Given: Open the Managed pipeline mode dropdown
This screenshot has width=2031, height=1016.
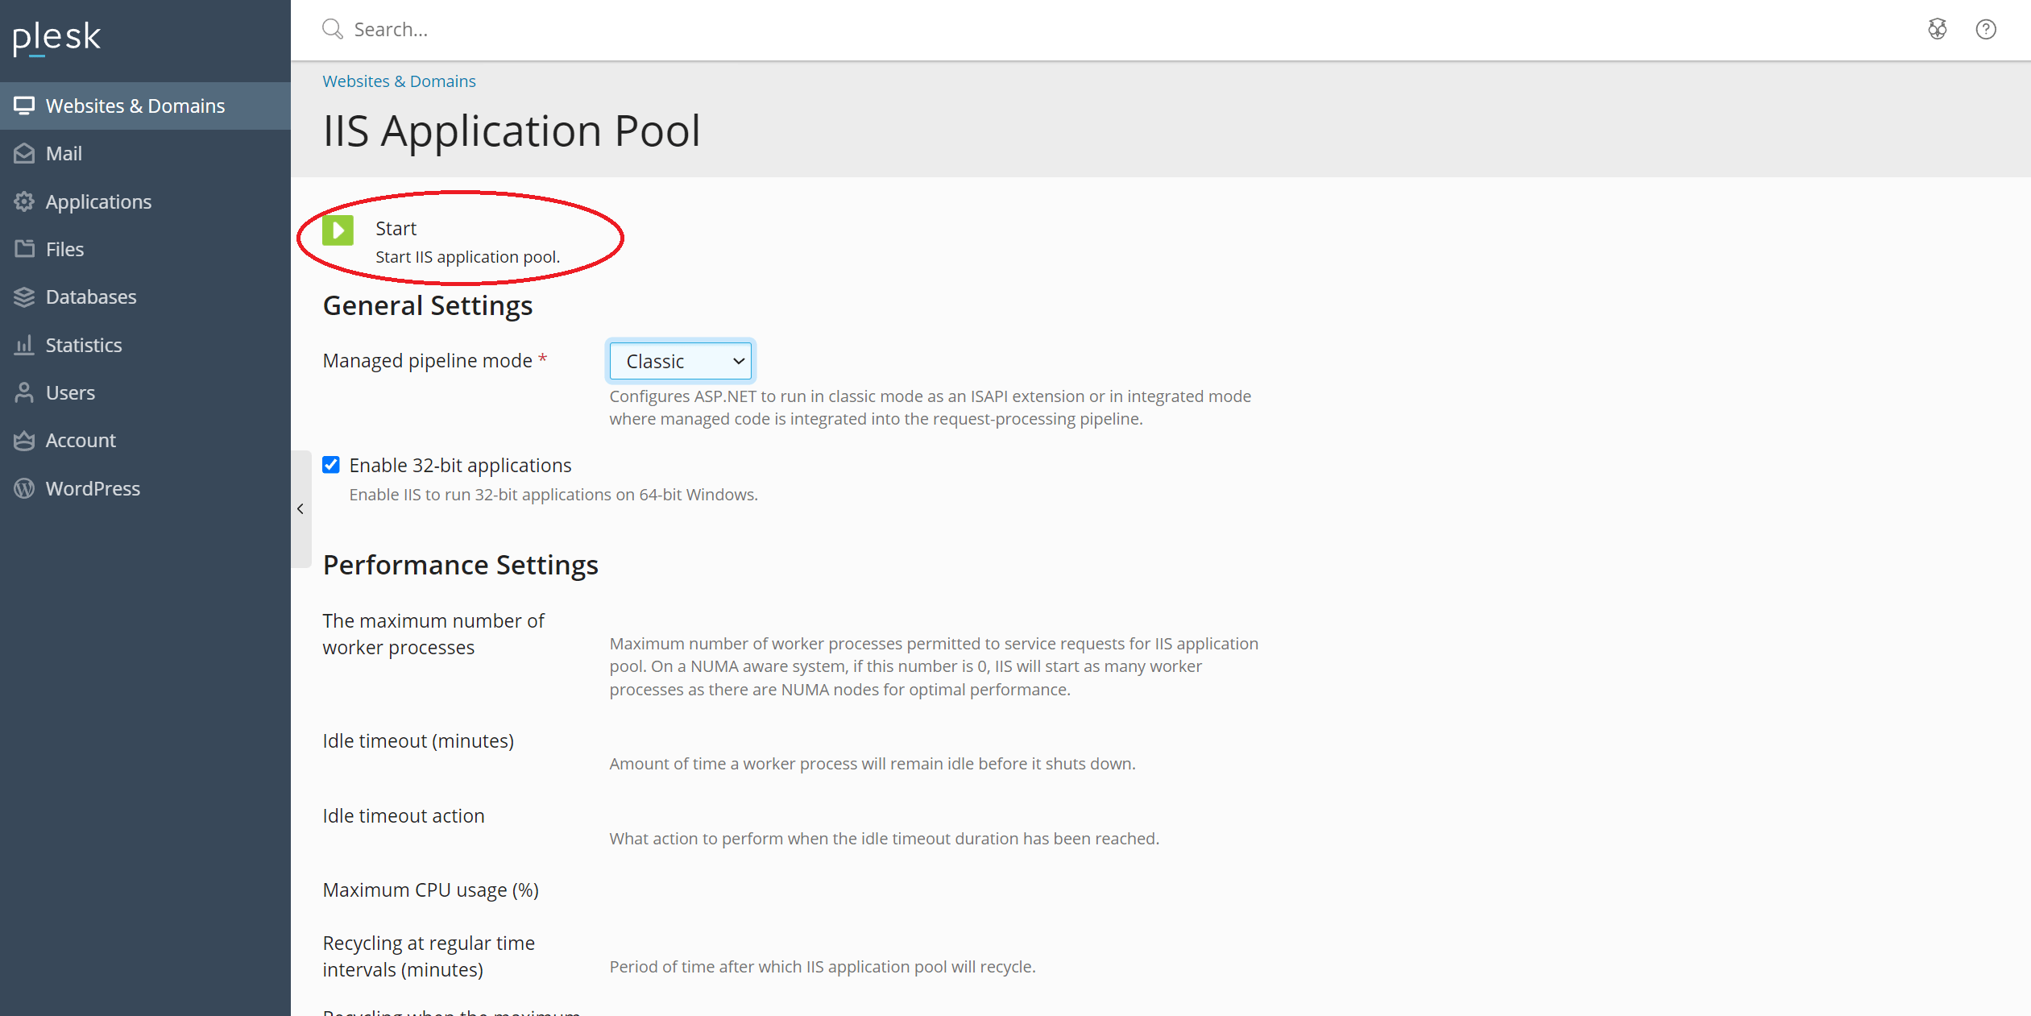Looking at the screenshot, I should (681, 361).
